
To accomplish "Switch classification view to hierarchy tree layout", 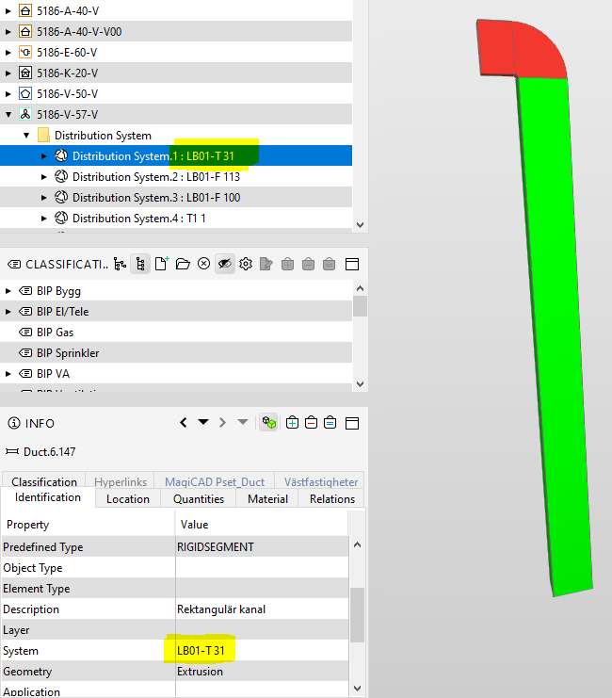I will click(120, 264).
